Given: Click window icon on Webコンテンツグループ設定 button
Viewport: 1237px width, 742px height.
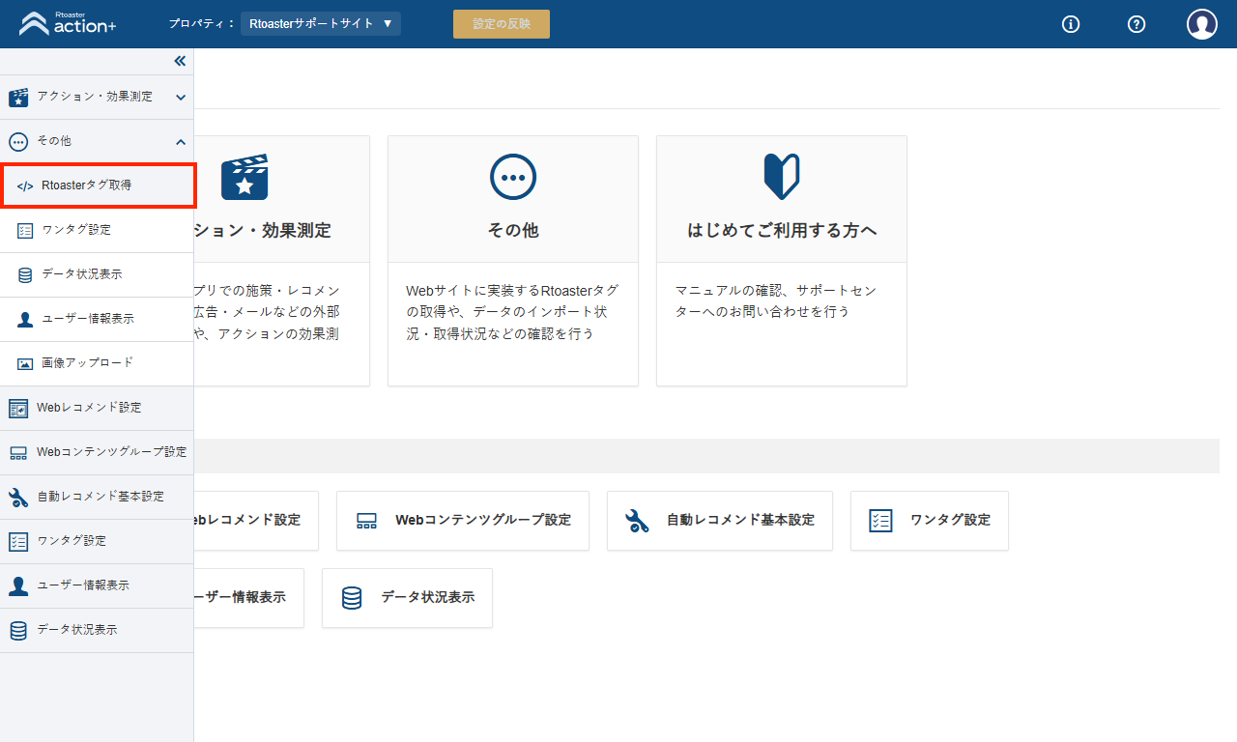Looking at the screenshot, I should 366,521.
